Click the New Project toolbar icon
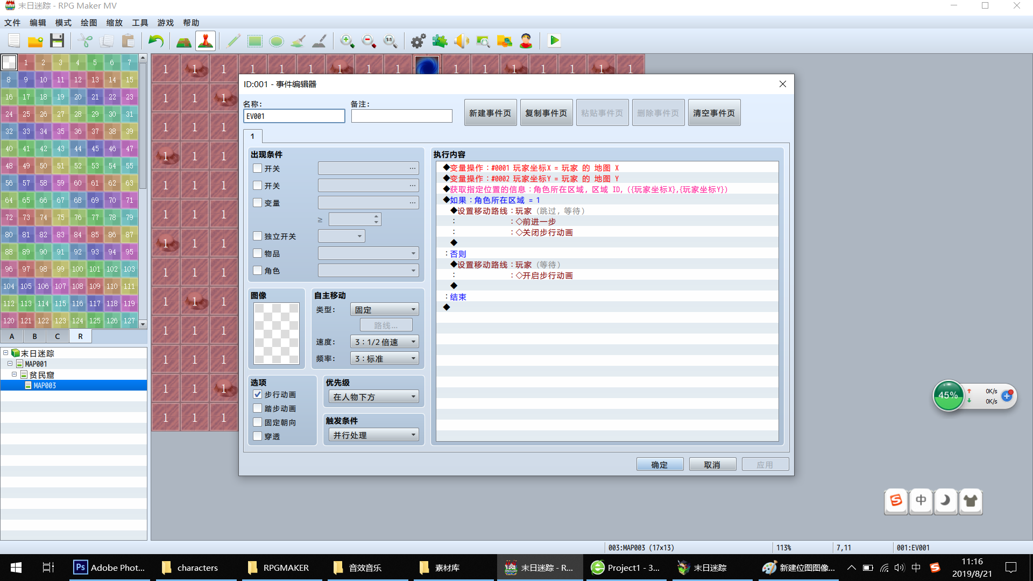 click(x=14, y=41)
